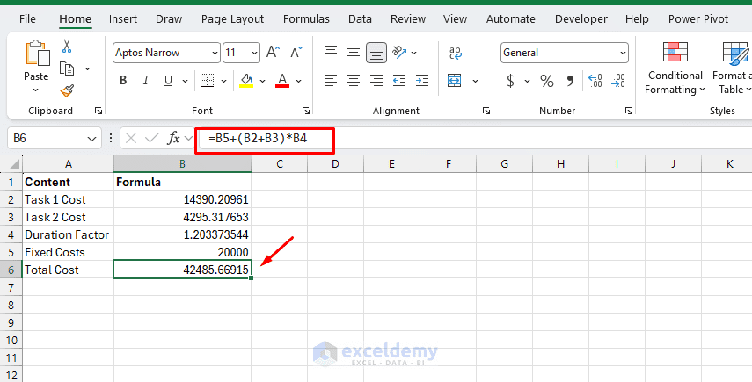Viewport: 752px width, 382px height.
Task: Switch to the Insert tab
Action: [x=123, y=19]
